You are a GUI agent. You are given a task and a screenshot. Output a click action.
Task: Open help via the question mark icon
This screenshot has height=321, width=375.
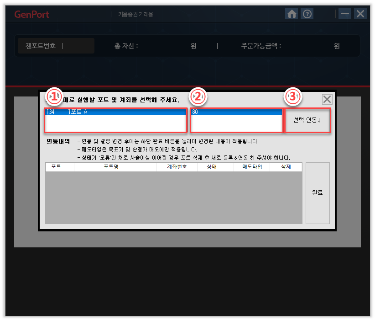[307, 14]
